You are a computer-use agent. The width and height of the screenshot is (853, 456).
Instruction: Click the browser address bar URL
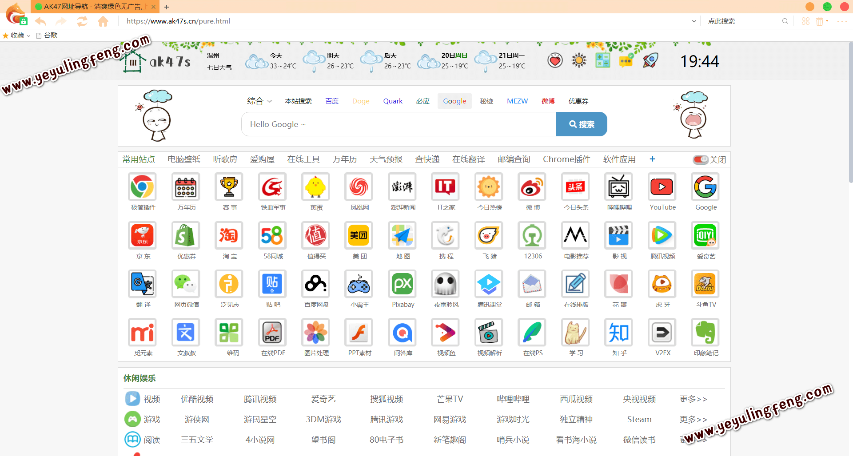pyautogui.click(x=178, y=21)
